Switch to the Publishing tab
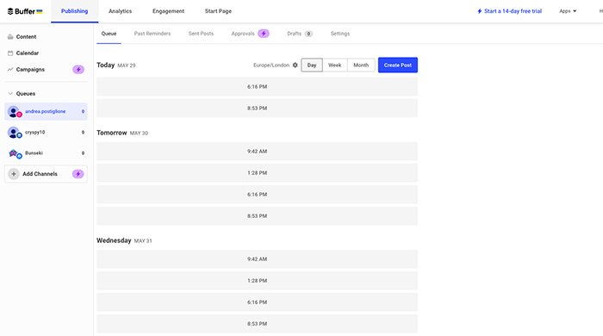 pos(75,11)
